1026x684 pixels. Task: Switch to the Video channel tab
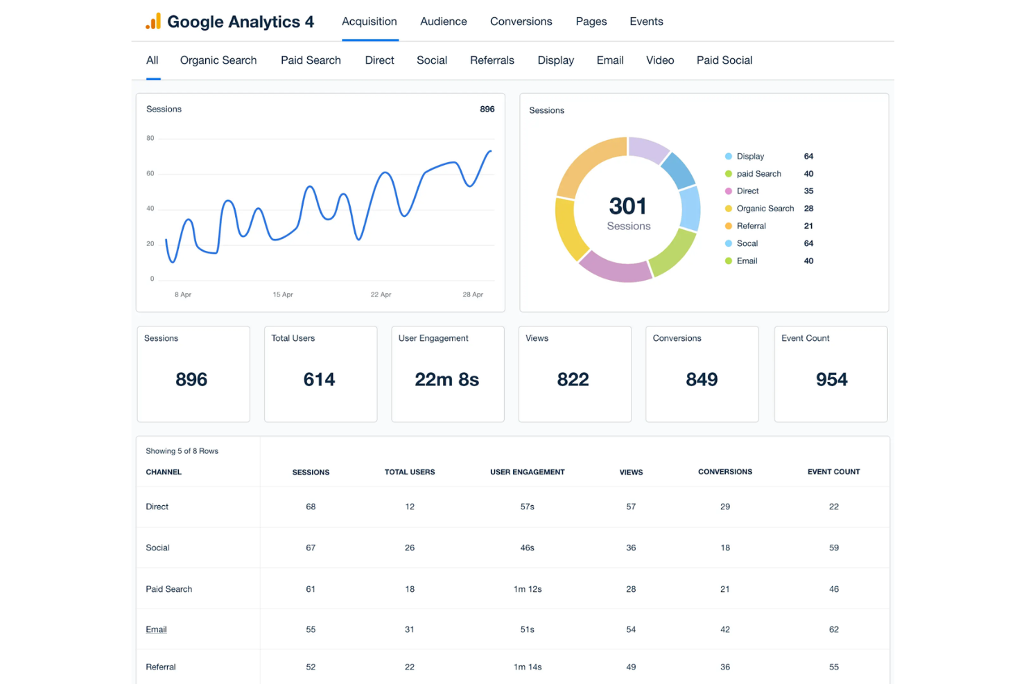point(660,60)
